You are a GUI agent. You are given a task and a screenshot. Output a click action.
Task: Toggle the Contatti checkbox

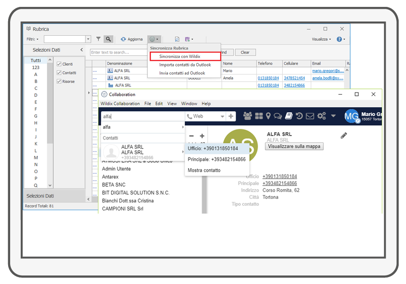(x=59, y=73)
